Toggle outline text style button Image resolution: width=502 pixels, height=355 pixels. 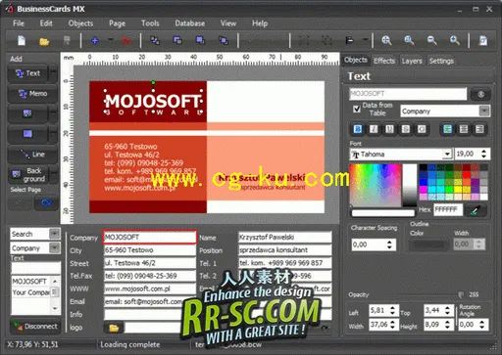(422, 129)
